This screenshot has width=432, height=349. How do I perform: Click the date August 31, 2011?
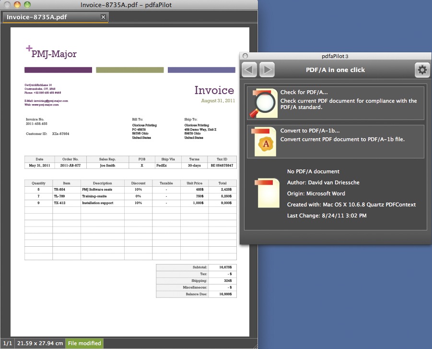[x=218, y=101]
